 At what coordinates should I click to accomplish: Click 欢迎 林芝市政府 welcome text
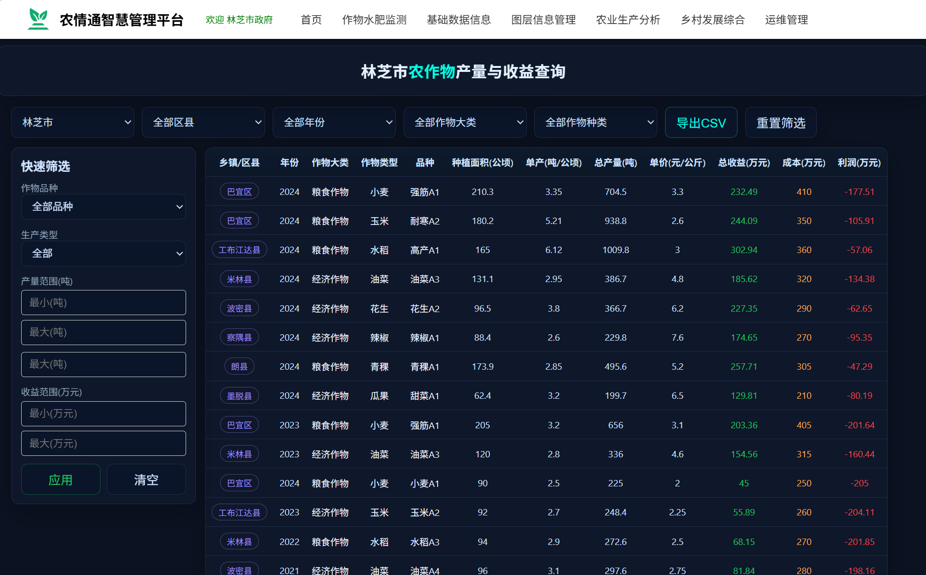pyautogui.click(x=239, y=20)
